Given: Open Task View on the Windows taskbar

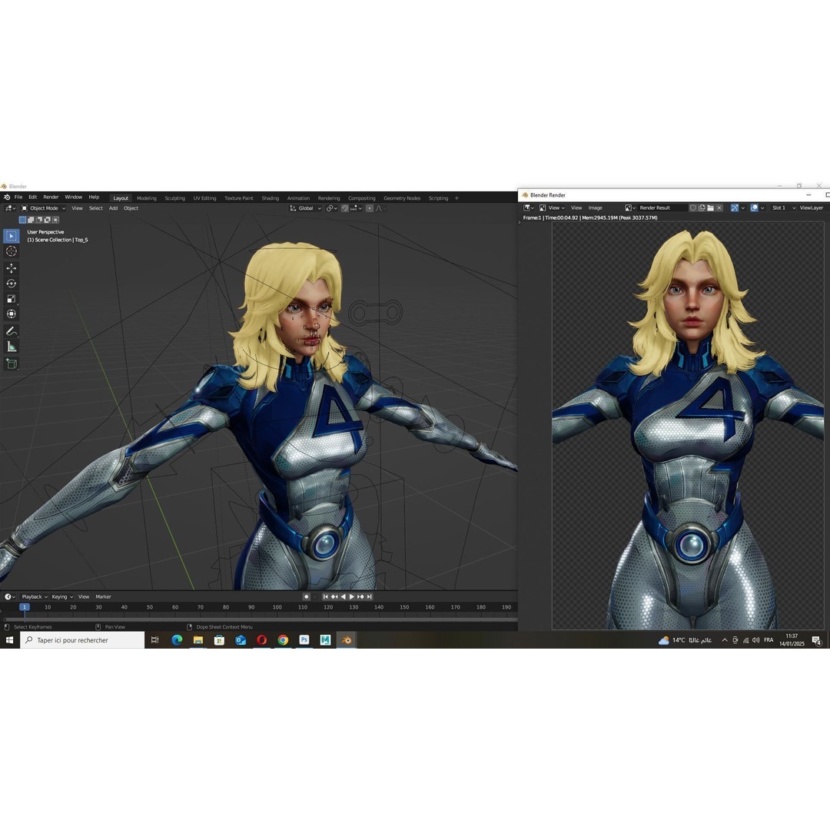Looking at the screenshot, I should (155, 640).
